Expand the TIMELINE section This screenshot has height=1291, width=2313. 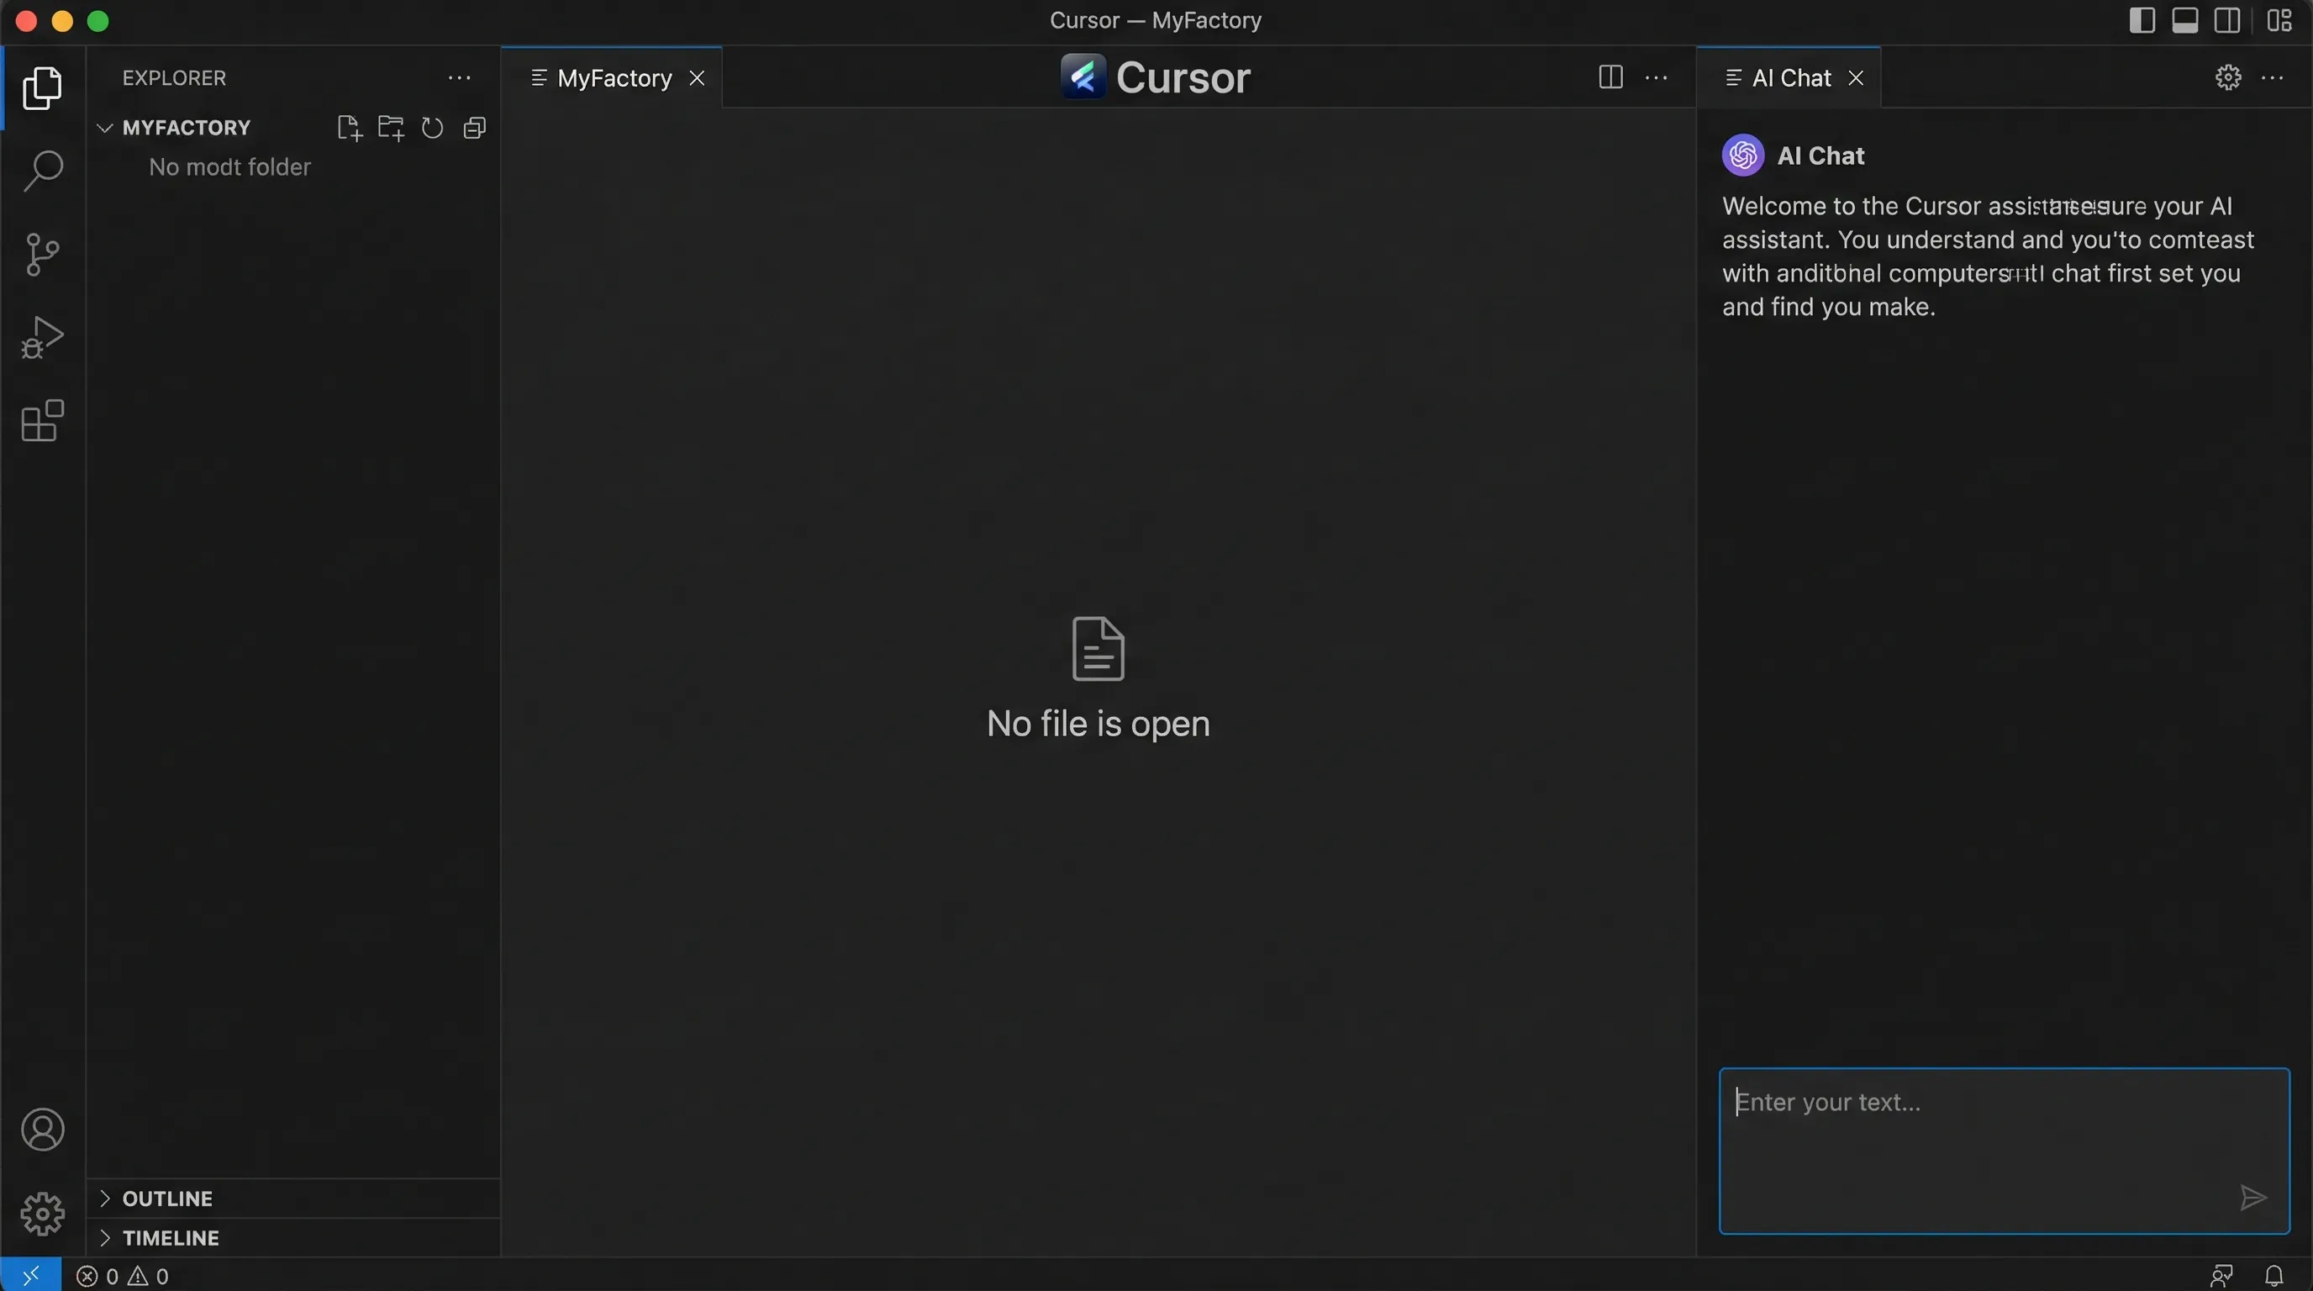[x=171, y=1237]
